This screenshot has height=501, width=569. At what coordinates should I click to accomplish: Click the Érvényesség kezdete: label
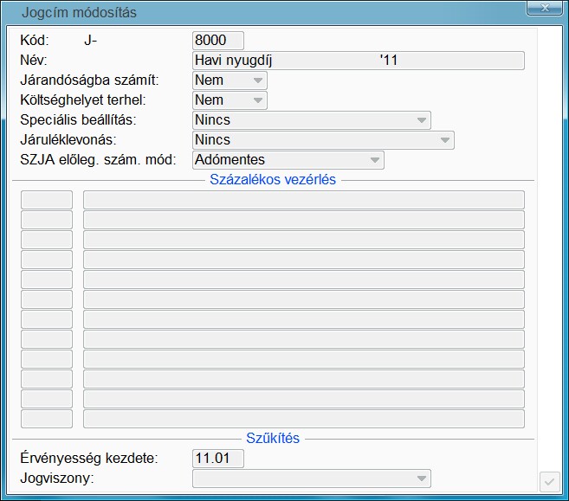click(89, 459)
